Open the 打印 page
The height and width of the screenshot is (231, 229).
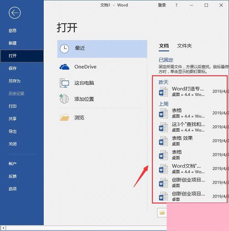click(12, 106)
